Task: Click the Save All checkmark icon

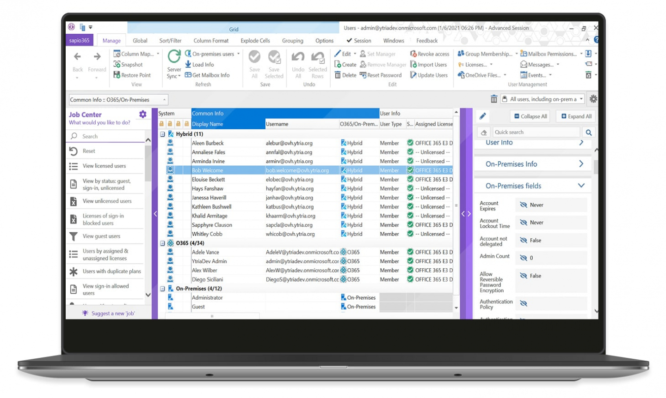Action: click(x=254, y=57)
